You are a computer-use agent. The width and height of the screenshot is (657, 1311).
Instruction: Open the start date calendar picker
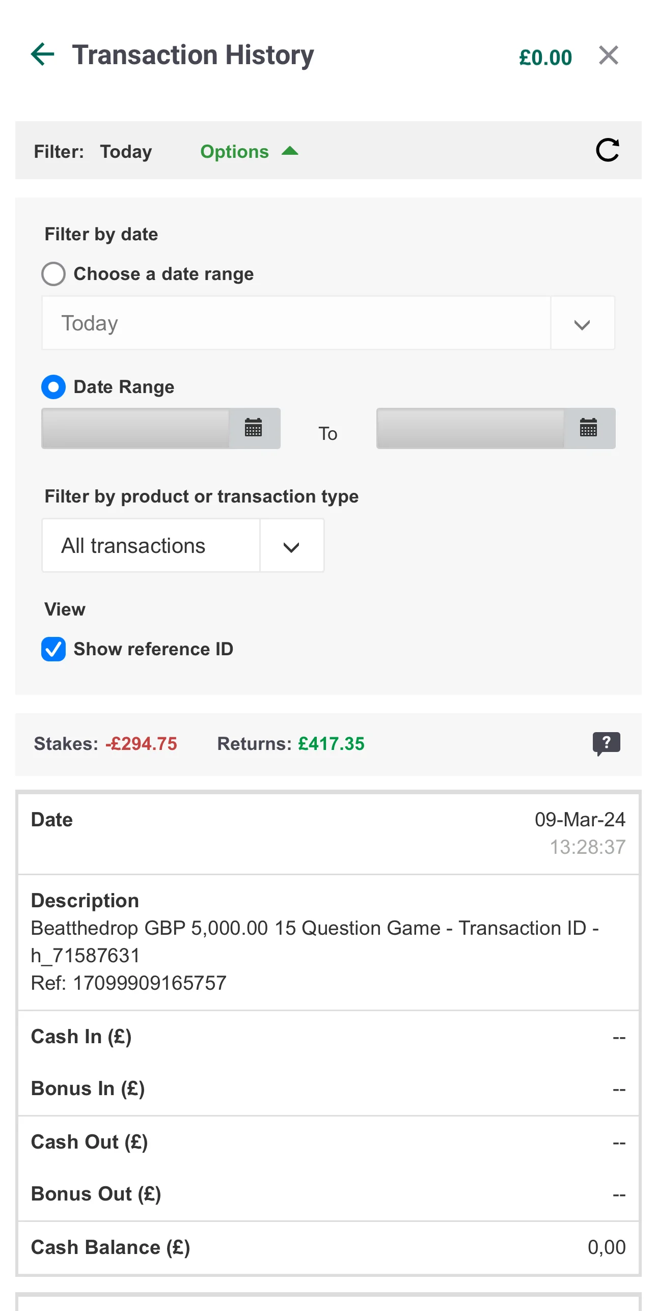(x=254, y=428)
